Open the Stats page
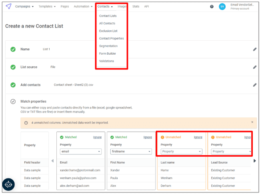 [x=136, y=6]
